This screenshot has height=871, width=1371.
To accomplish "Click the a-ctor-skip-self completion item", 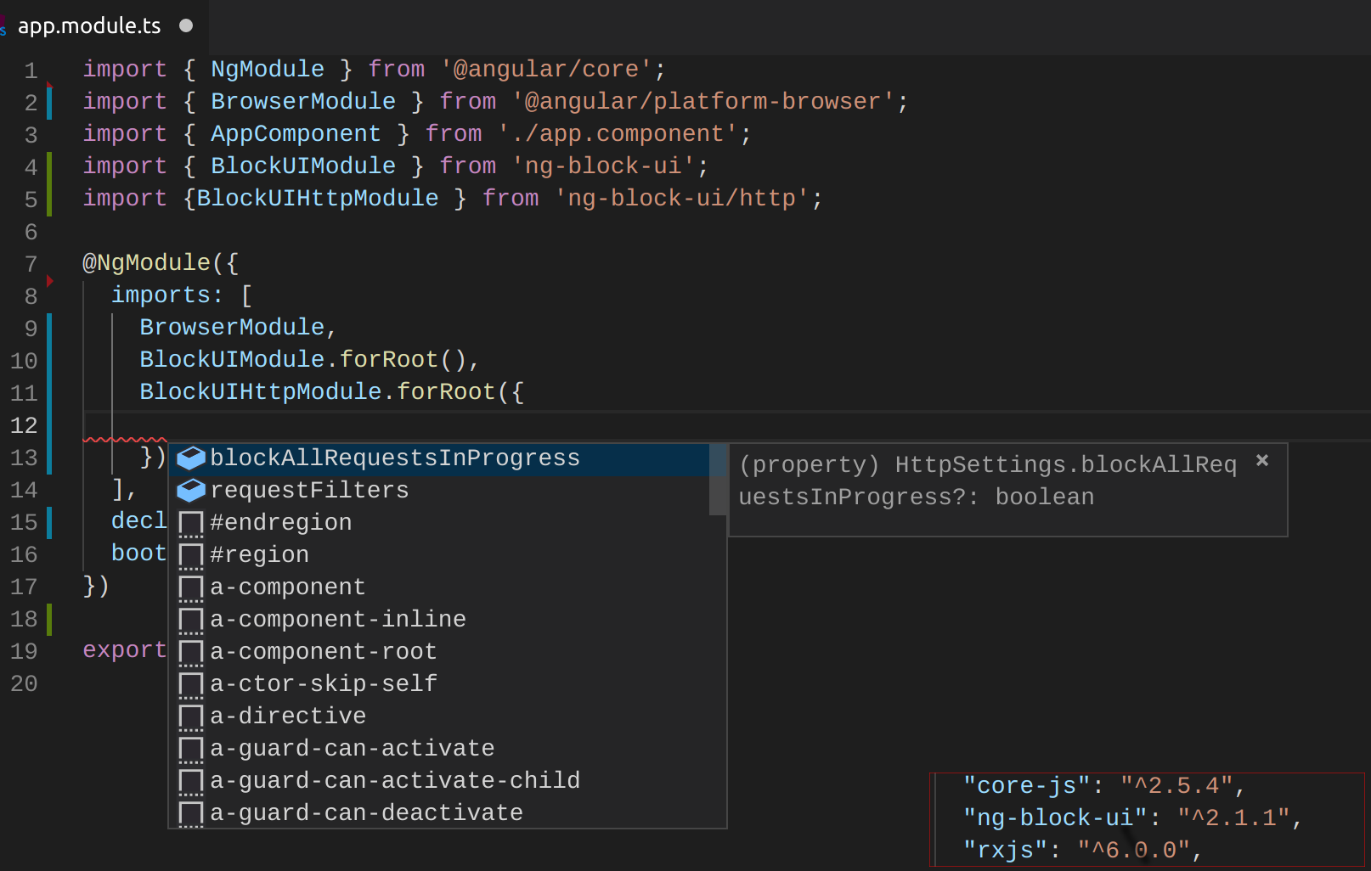I will click(324, 683).
